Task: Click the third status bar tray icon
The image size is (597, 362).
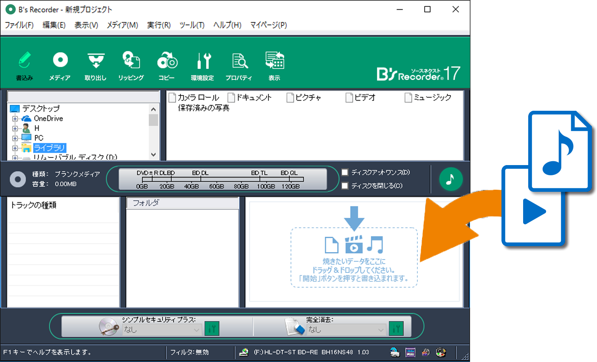Action: coord(426,352)
